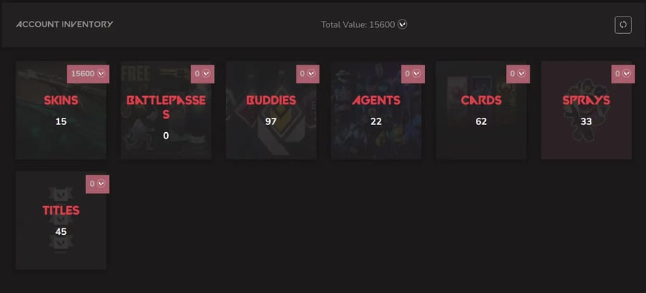Click the refresh inventory icon button

(623, 24)
